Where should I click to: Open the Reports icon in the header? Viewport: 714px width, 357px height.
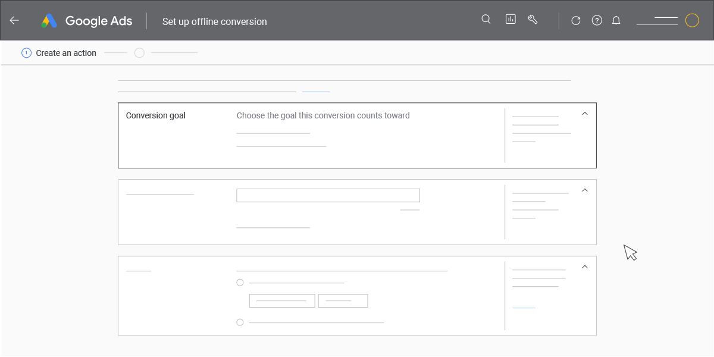click(x=511, y=19)
